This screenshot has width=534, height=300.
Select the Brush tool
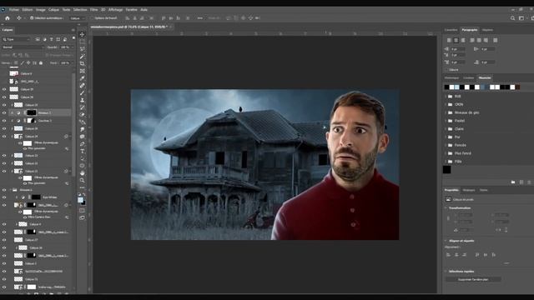82,92
